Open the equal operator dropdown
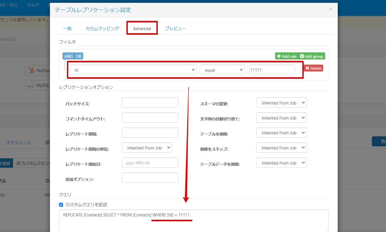This screenshot has width=386, height=232. point(222,70)
